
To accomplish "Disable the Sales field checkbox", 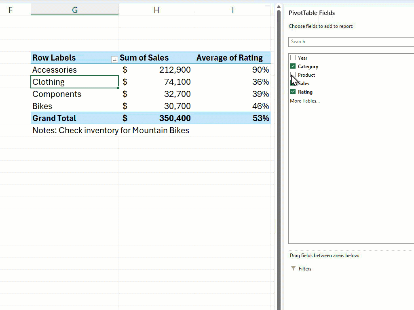I will 293,83.
